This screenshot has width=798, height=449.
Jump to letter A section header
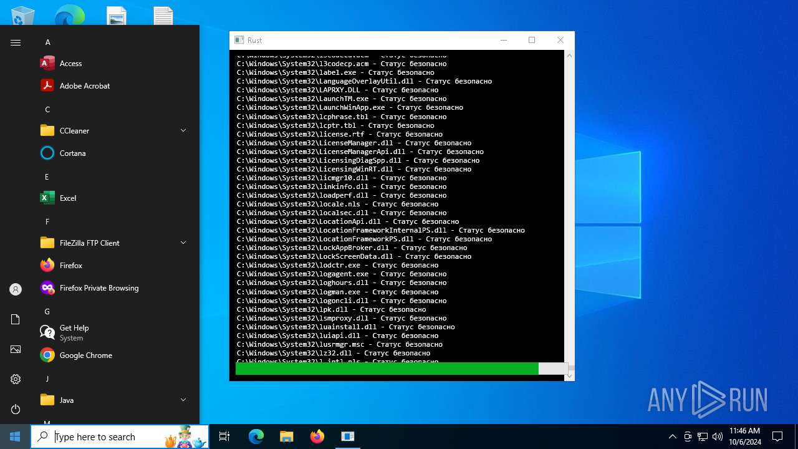point(47,42)
